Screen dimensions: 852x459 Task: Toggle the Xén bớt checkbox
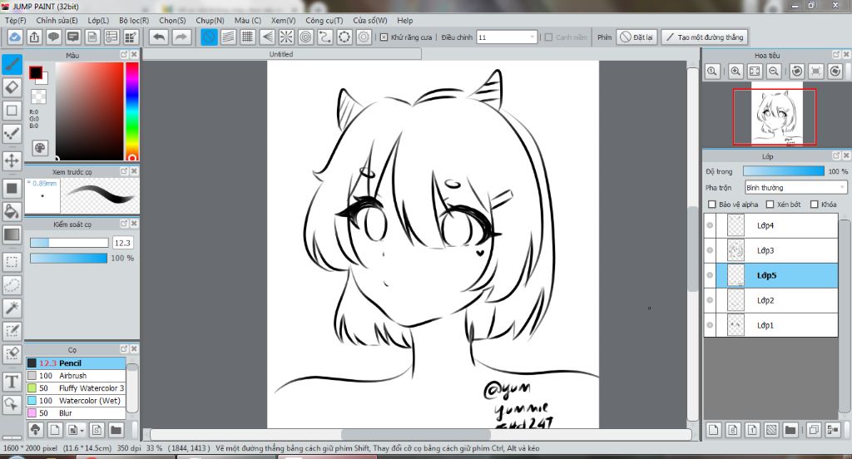click(770, 205)
